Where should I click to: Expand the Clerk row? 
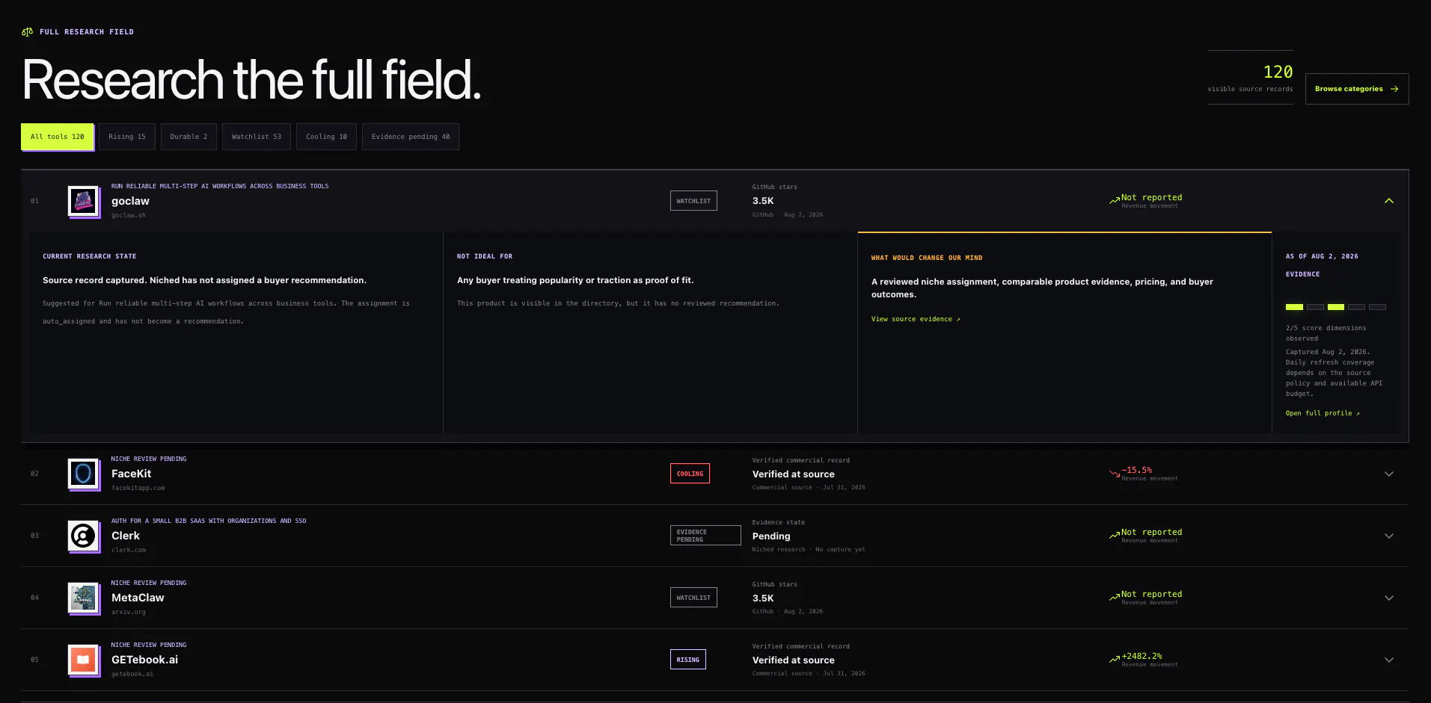click(x=1389, y=536)
